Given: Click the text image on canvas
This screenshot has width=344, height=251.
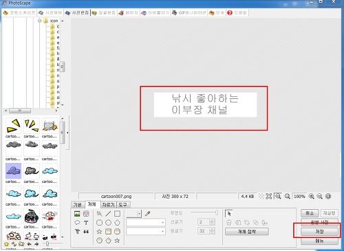Looking at the screenshot, I should 205,105.
